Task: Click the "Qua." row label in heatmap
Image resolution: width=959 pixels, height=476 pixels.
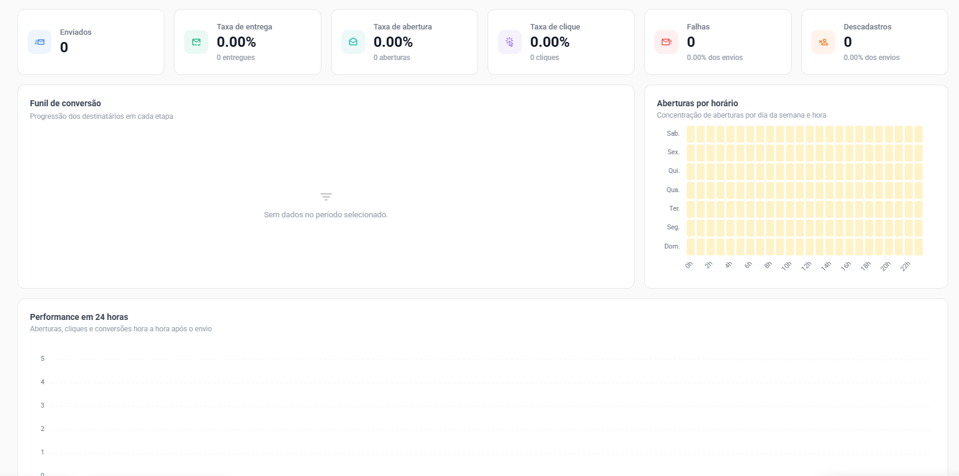Action: click(x=673, y=190)
